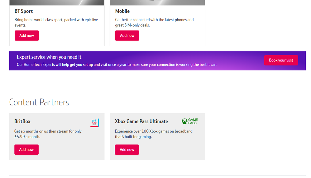Click the BritBox £5.99 a month description
This screenshot has height=178, width=311.
[48, 134]
